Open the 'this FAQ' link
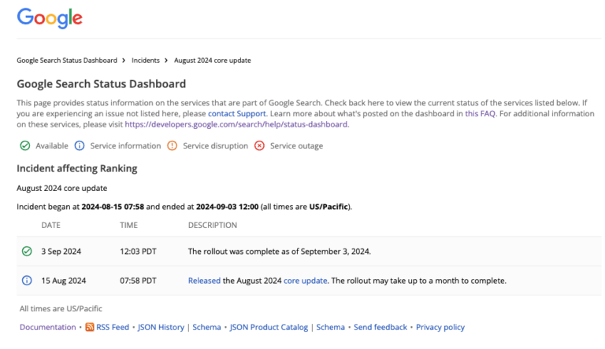This screenshot has width=605, height=349. tap(482, 114)
